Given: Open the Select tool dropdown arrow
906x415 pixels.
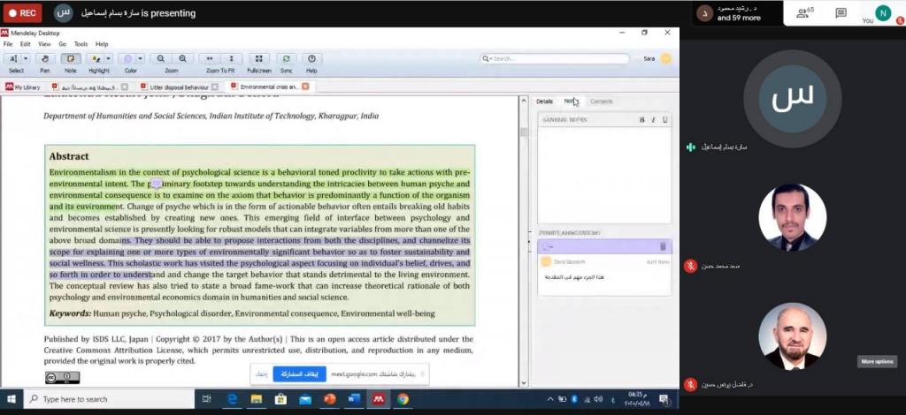Looking at the screenshot, I should (x=27, y=59).
